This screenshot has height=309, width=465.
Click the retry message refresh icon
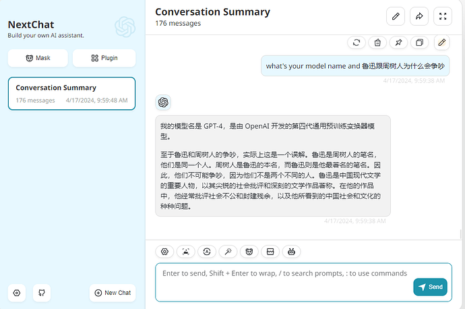coord(356,43)
